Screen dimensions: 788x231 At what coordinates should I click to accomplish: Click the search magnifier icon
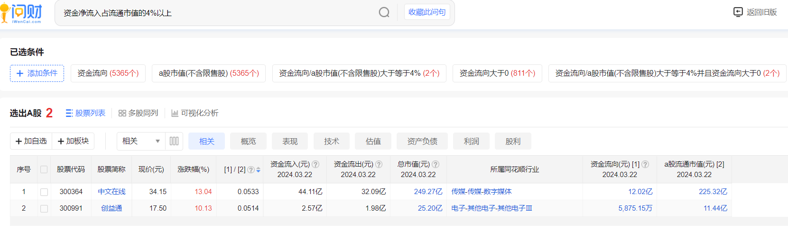pos(384,12)
